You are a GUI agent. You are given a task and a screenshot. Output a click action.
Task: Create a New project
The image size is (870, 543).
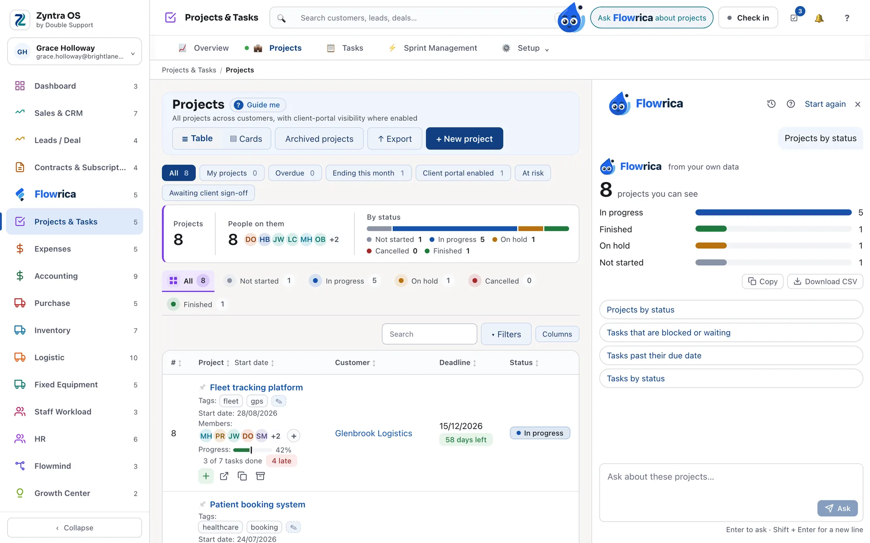tap(465, 139)
